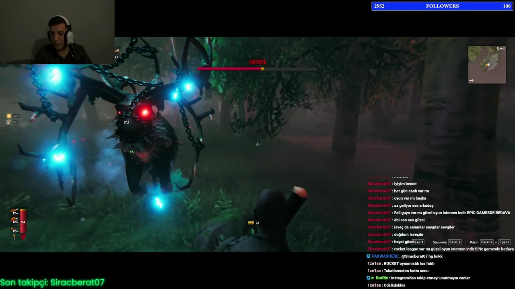The width and height of the screenshot is (515, 289).
Task: Click the chat message 'iyiyim bende'
Action: click(405, 184)
